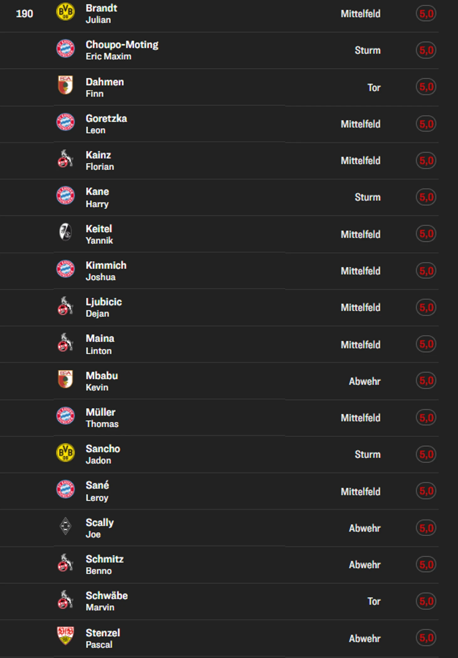
Task: Click the Stuttgart crest beside Pascal Stenzel
Action: pyautogui.click(x=65, y=636)
